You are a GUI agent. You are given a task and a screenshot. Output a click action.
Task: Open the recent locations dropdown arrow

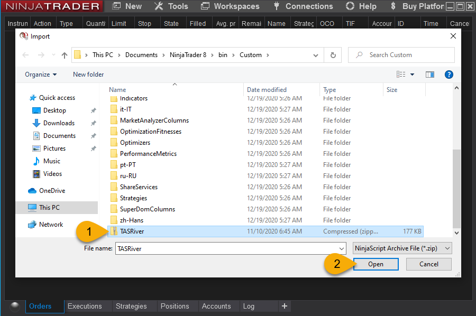53,55
